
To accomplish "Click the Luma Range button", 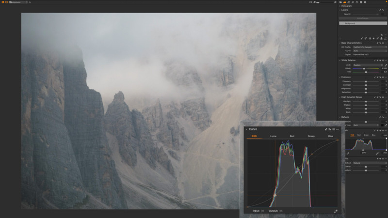I will 363,18.
